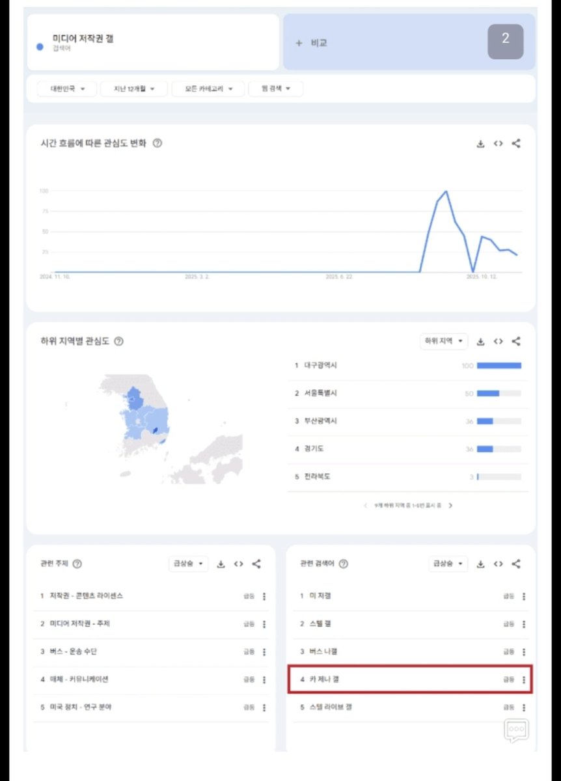Open topic 매체 - 커뮤니케이션
This screenshot has width=561, height=781.
[79, 679]
